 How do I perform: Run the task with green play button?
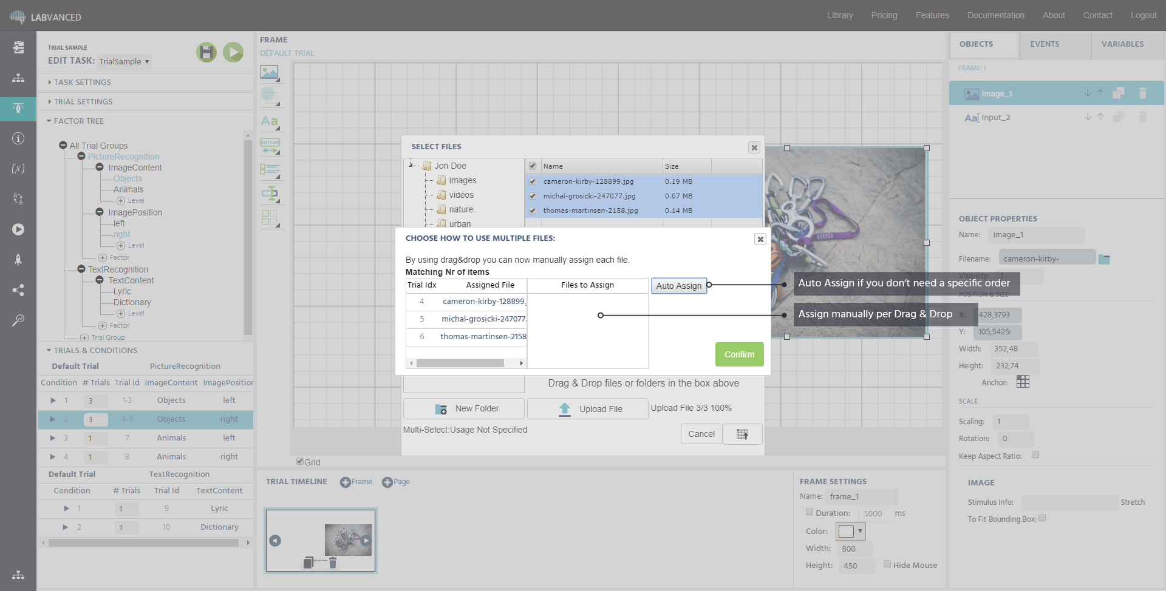coord(233,52)
